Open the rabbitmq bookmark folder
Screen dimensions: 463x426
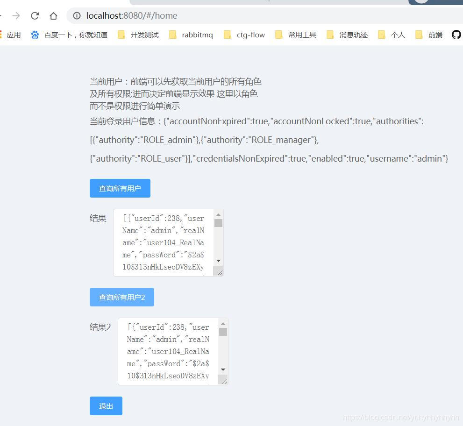coord(191,35)
